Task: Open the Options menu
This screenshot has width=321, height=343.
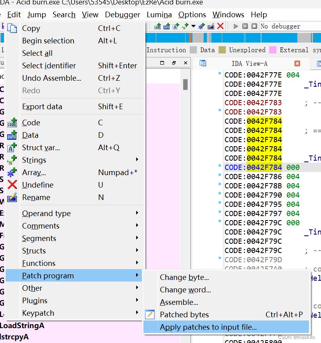Action: pyautogui.click(x=192, y=14)
